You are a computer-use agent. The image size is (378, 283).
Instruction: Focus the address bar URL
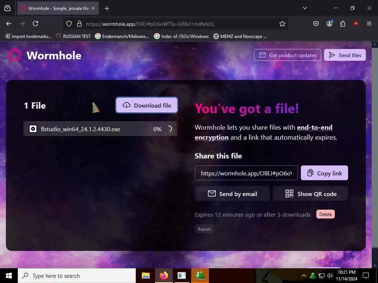pos(150,24)
